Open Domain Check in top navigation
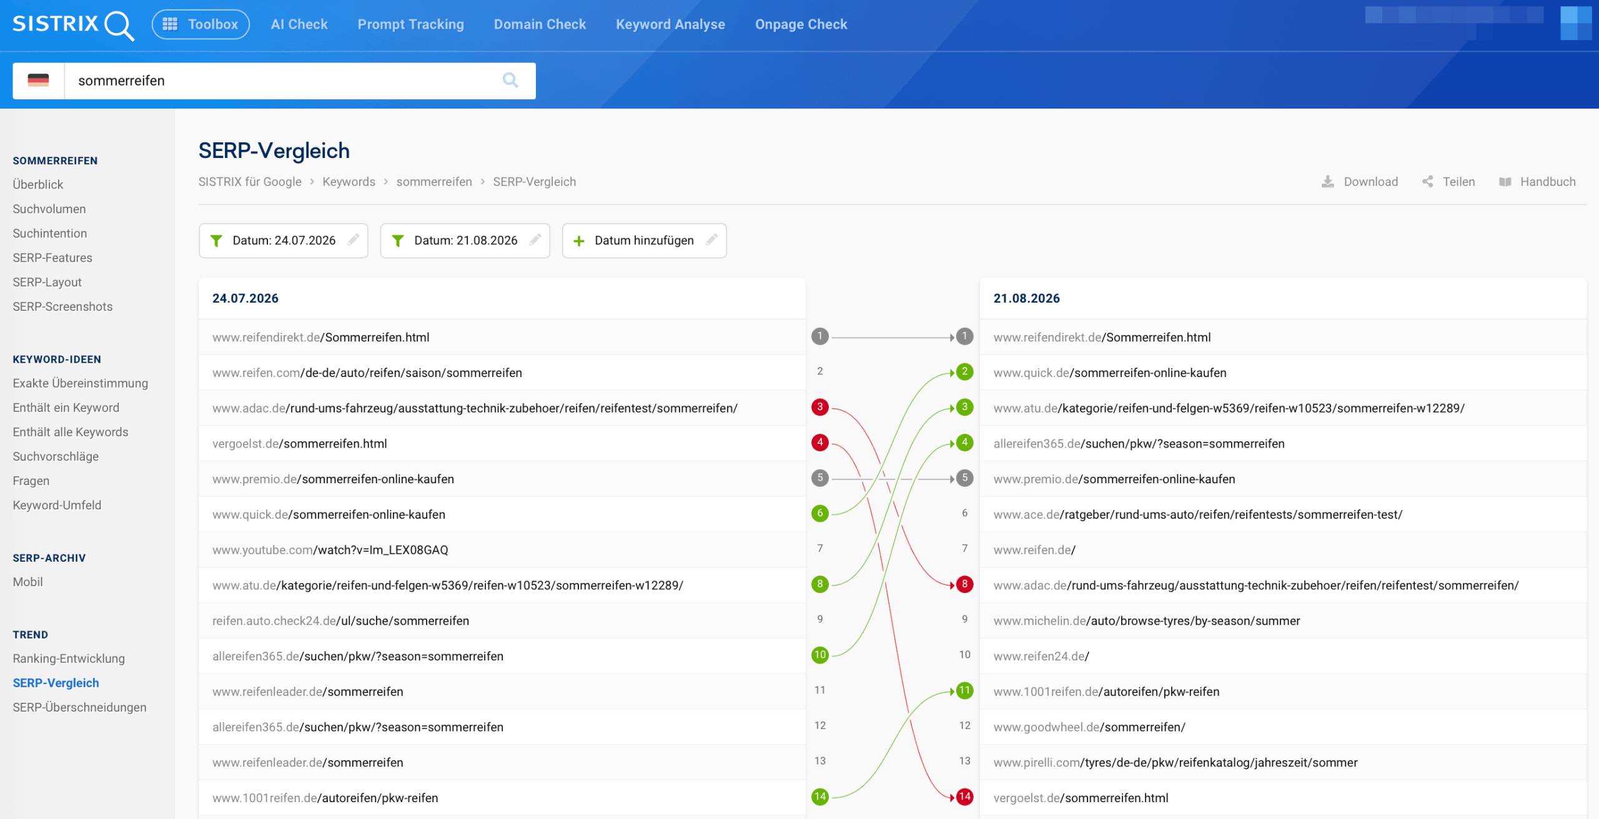The image size is (1599, 819). (x=540, y=24)
